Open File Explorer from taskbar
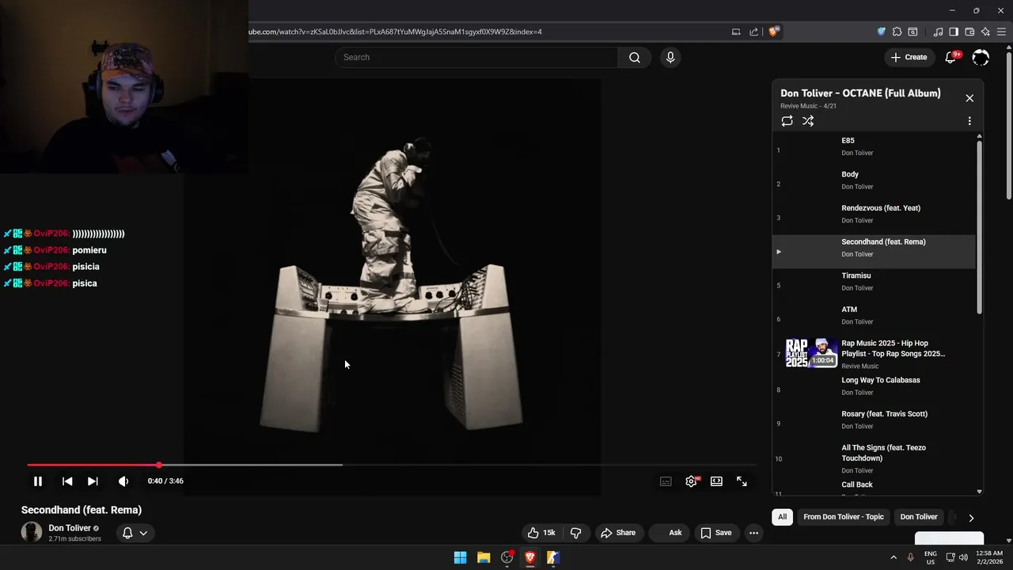 pos(484,557)
